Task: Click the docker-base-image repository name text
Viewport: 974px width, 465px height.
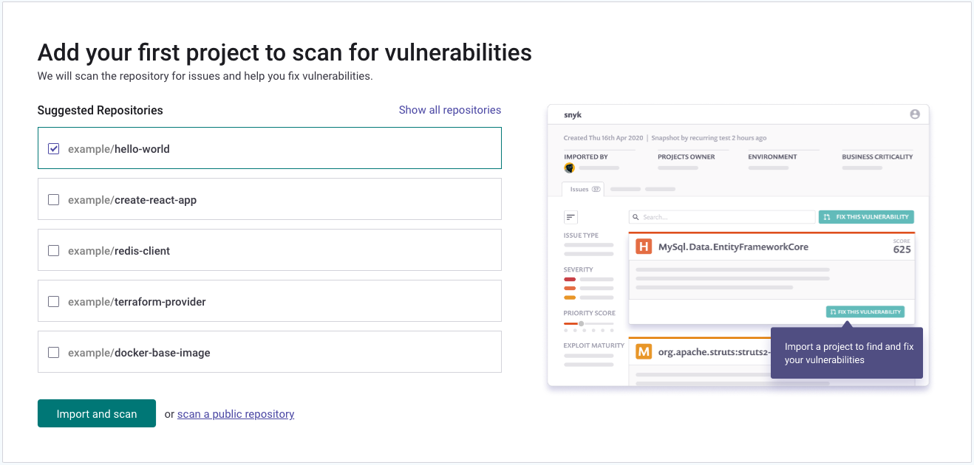Action: pos(162,353)
